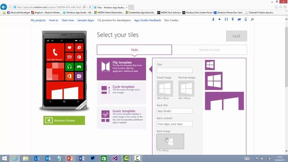Open Word from the taskbar
Viewport: 288px width, 162px height.
(x=81, y=158)
